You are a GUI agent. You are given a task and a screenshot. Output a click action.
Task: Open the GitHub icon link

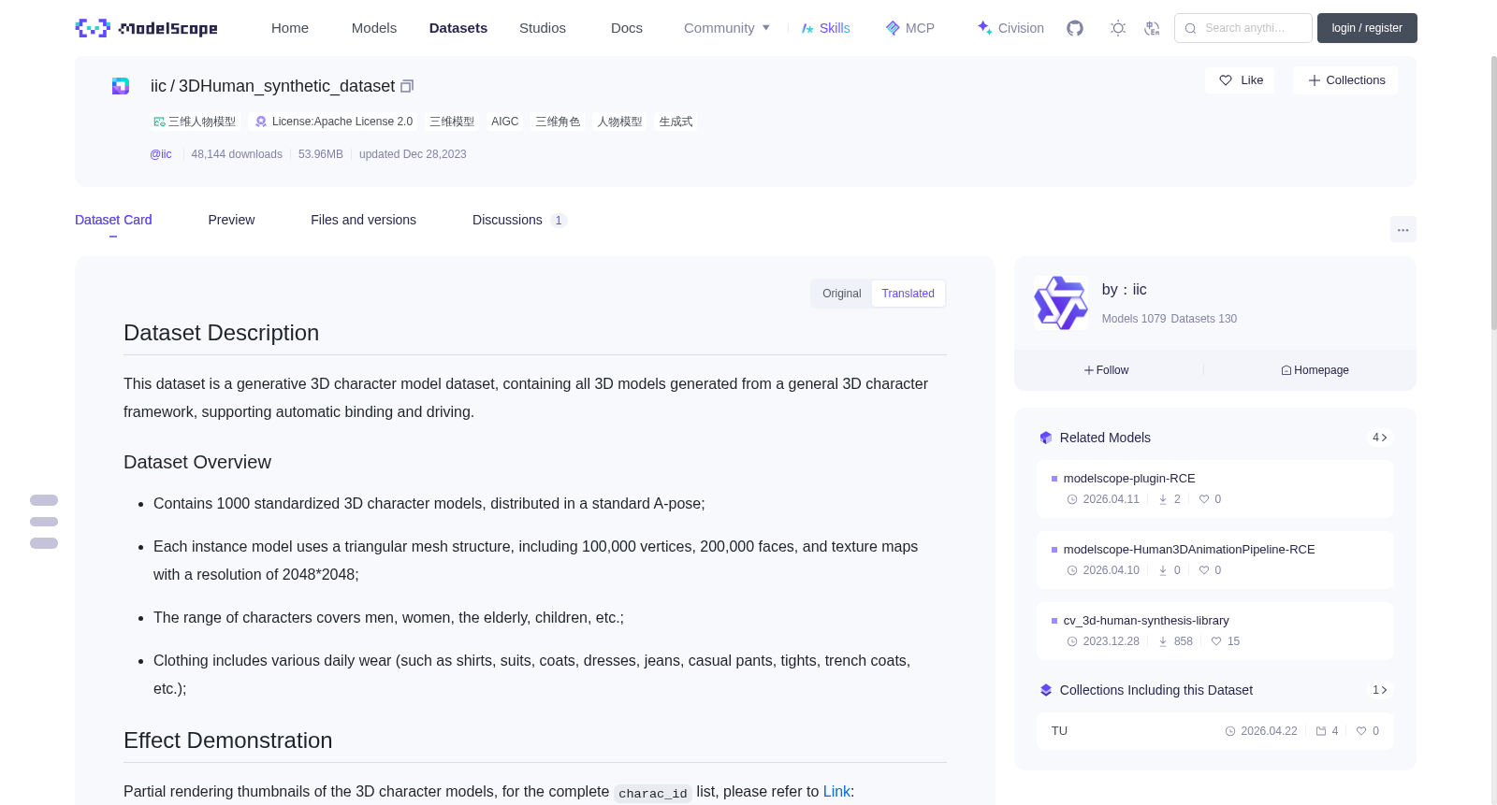[1075, 28]
